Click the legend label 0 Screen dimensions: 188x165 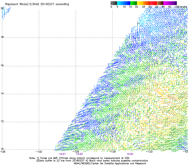click(x=111, y=7)
